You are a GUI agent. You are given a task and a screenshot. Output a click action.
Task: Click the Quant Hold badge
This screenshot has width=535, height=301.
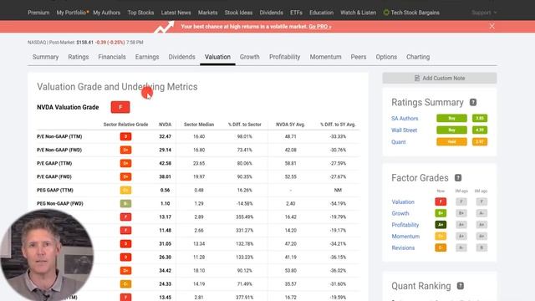tap(451, 142)
